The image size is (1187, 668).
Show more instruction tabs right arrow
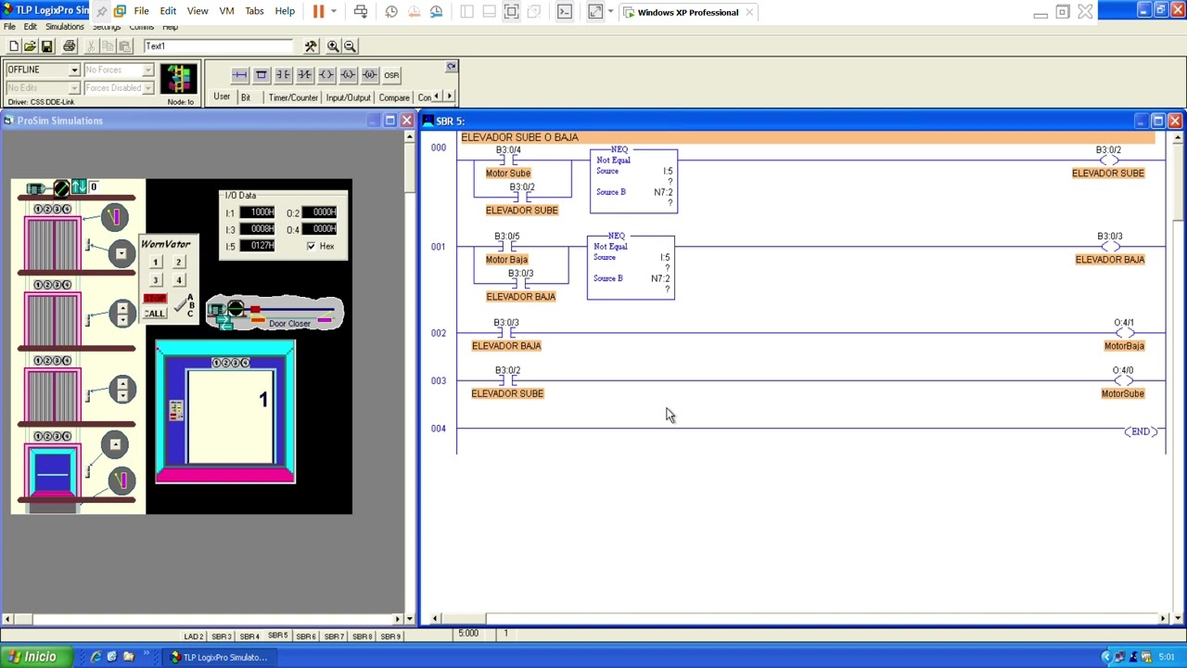pyautogui.click(x=449, y=96)
